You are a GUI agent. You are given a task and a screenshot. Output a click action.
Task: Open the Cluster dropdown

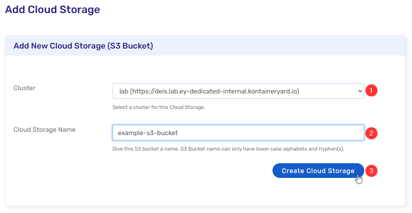pos(238,91)
